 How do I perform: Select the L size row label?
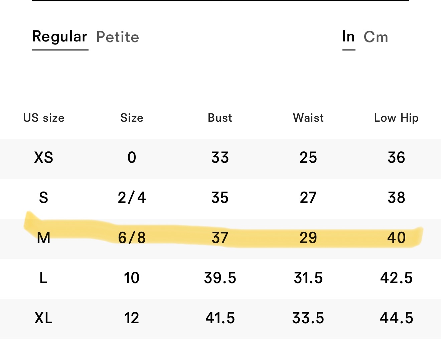pyautogui.click(x=43, y=278)
